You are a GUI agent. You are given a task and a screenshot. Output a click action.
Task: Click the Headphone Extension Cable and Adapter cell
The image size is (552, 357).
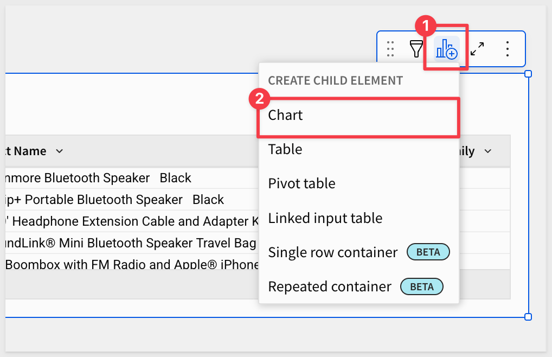pos(130,221)
